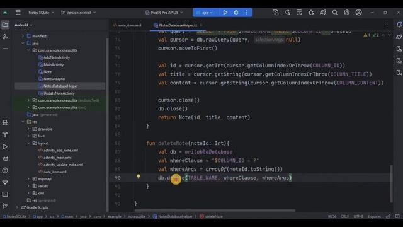403x227 pixels.
Task: Open activity_add_note.xml layout file
Action: (x=60, y=150)
